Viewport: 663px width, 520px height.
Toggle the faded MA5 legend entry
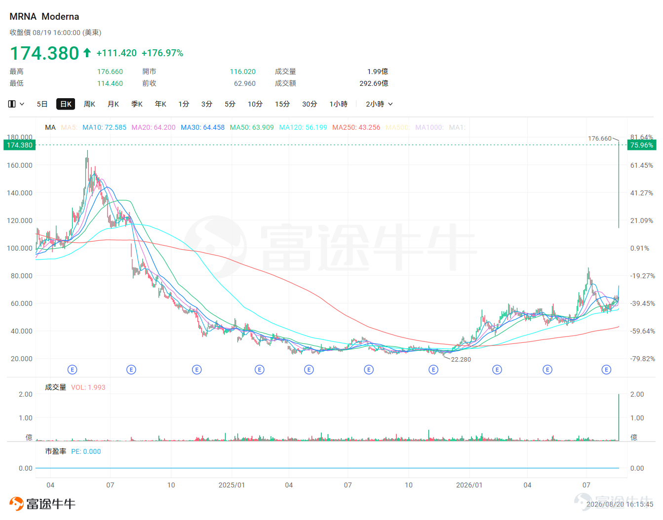coord(69,127)
